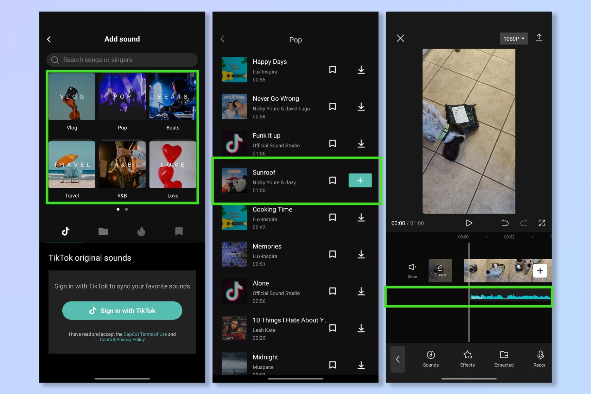
Task: Add Sunroof with the plus button
Action: click(360, 180)
